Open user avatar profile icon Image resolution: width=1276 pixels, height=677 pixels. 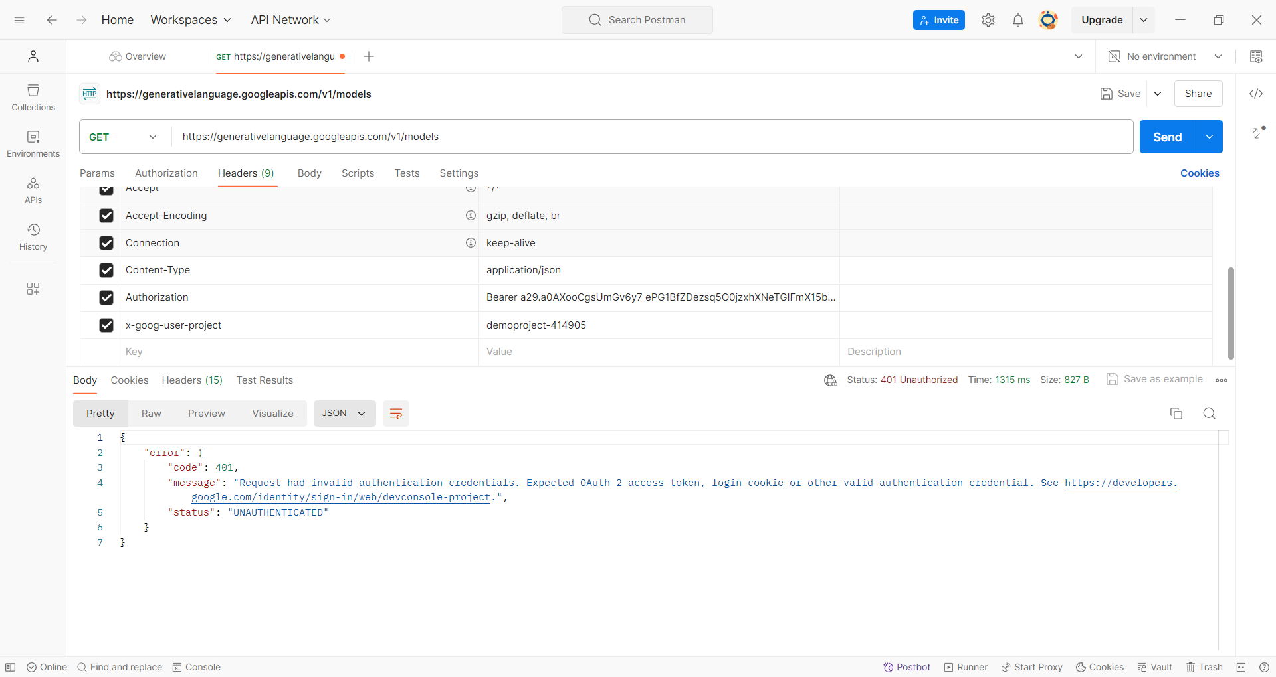[x=1048, y=20]
